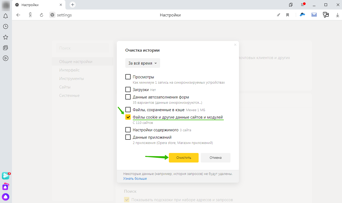The height and width of the screenshot is (203, 342).
Task: Close the Очистка истории dialog
Action: [235, 45]
